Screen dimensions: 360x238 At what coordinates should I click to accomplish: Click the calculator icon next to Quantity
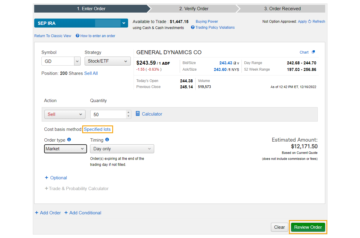coord(138,114)
